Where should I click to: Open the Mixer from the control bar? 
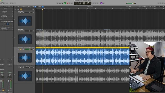pyautogui.click(x=13, y=3)
